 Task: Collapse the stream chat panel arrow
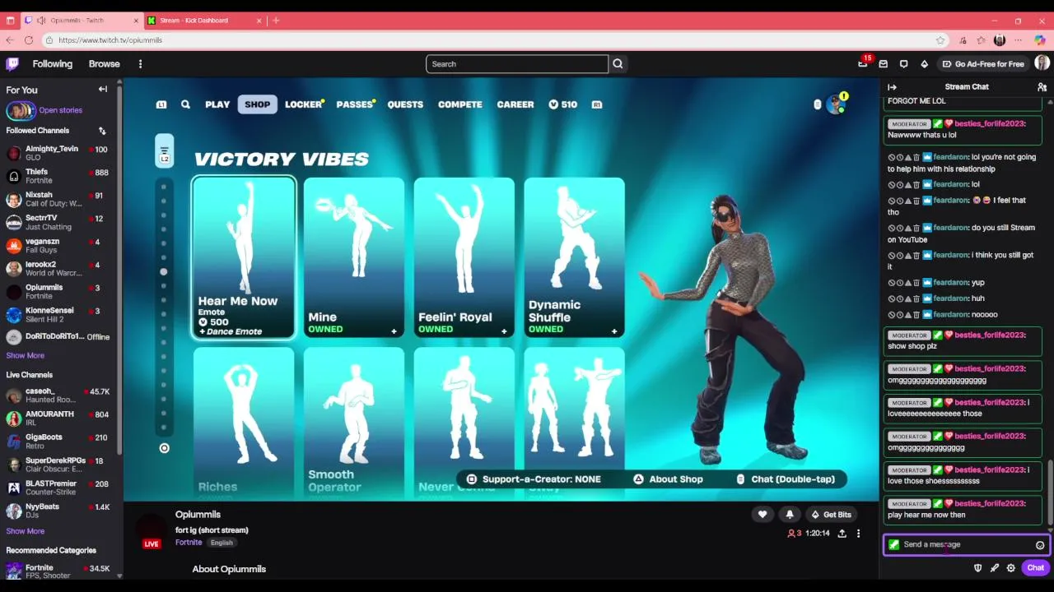point(892,86)
